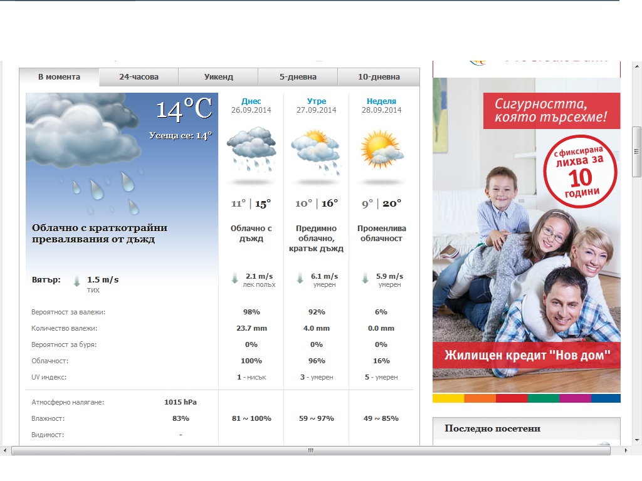Click the '81 ~ 100%' humidity range
This screenshot has width=642, height=481.
coord(251,419)
